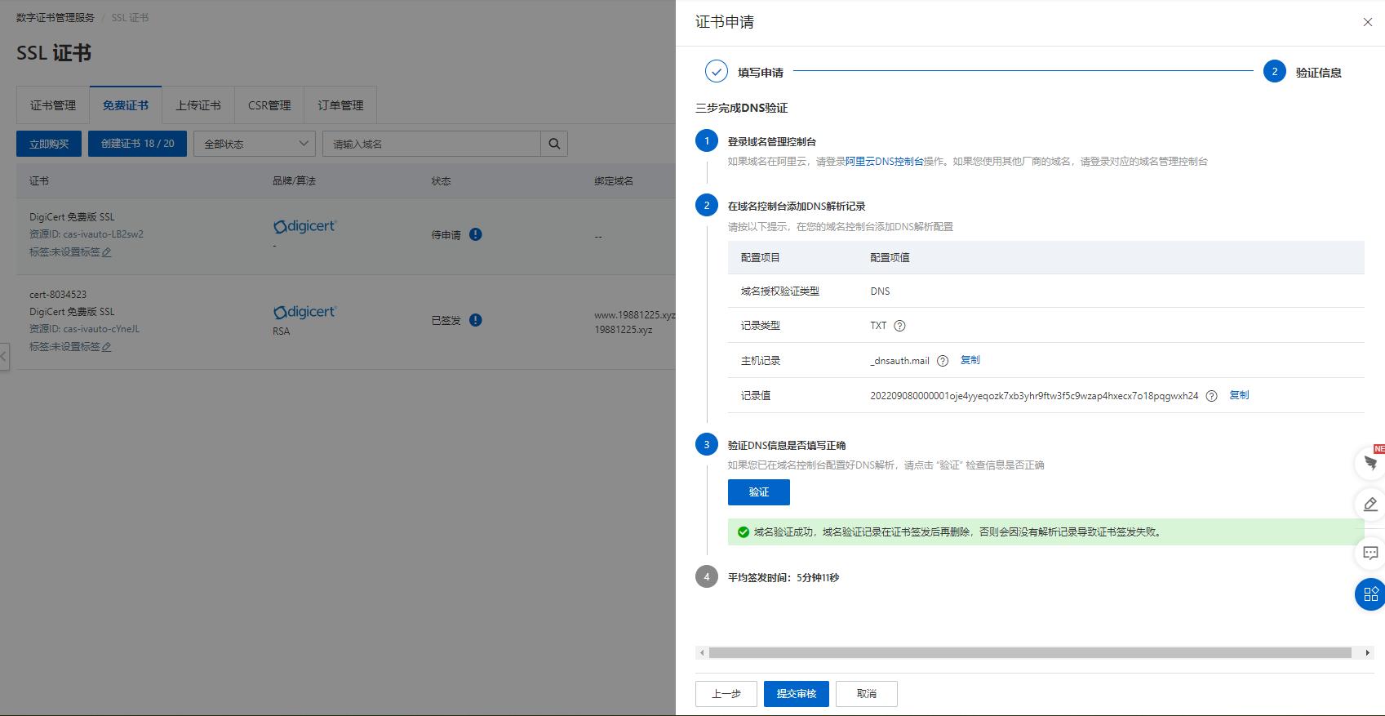Screen dimensions: 1385x716
Task: Click the 取消 button
Action: [x=867, y=694]
